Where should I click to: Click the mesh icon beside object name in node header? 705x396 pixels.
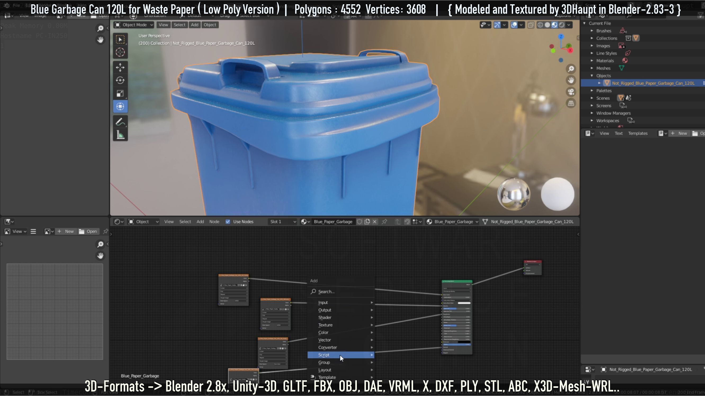coord(485,222)
